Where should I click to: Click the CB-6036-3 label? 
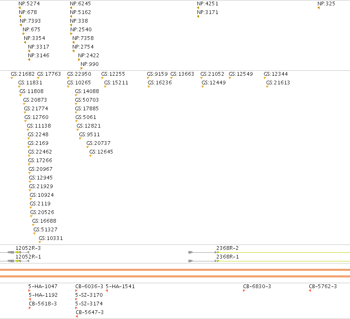(x=89, y=286)
